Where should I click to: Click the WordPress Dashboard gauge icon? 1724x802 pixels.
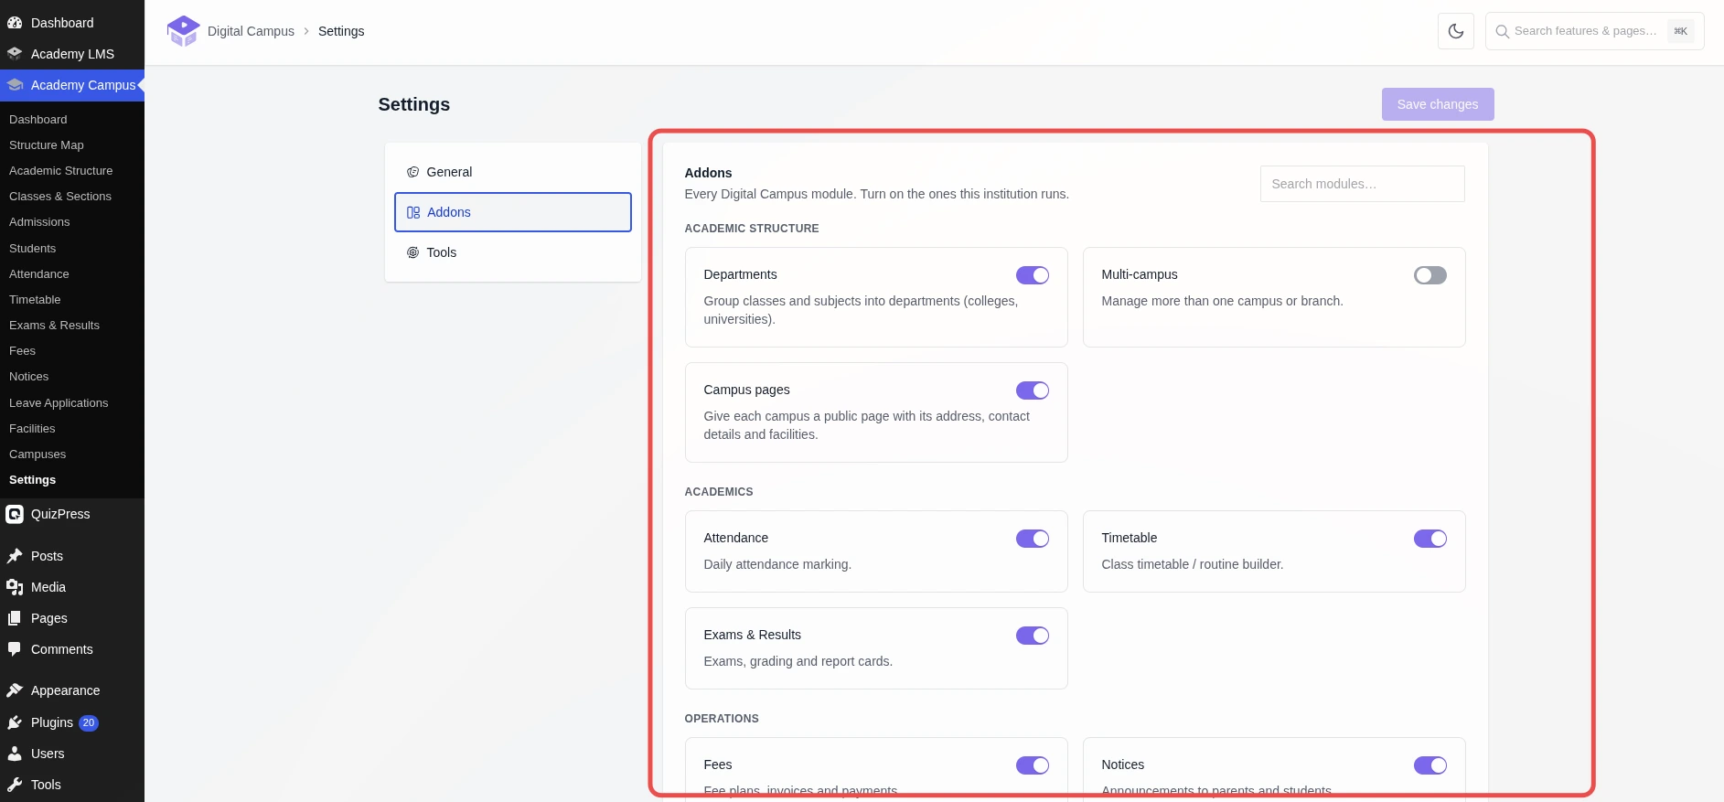15,23
